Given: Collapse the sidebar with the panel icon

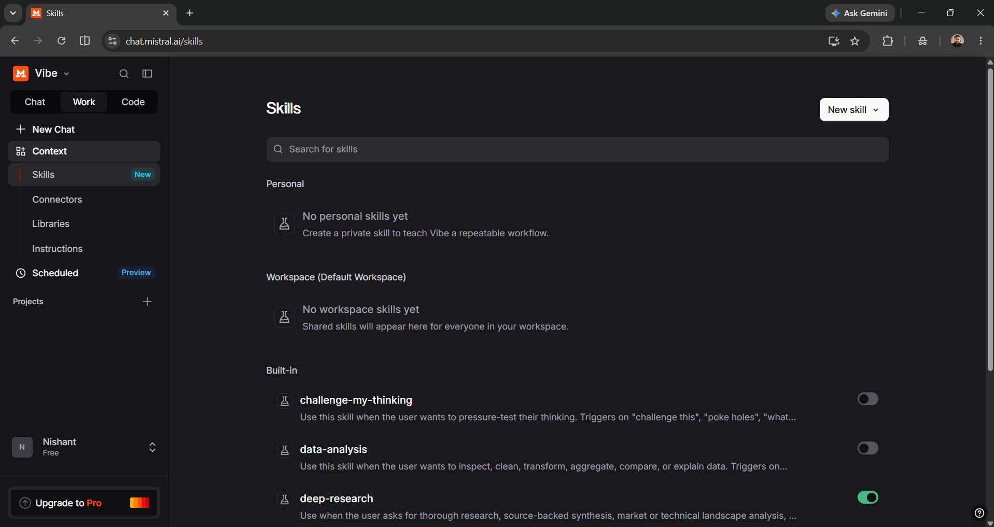Looking at the screenshot, I should pos(147,74).
